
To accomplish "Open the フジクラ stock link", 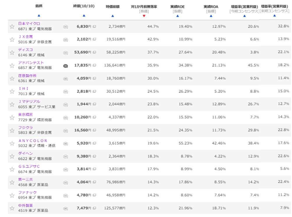I will [x=25, y=128].
